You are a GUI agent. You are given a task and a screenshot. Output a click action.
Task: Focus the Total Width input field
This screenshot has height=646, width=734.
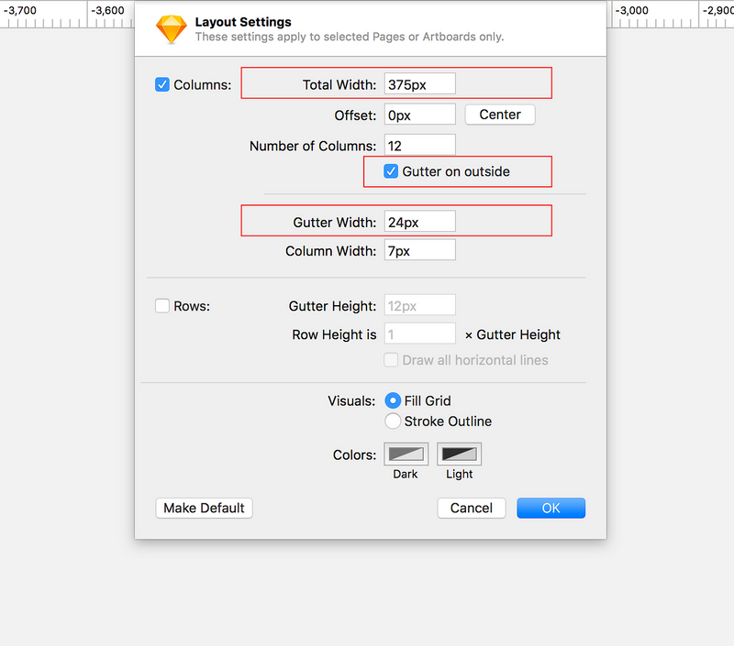pos(420,83)
